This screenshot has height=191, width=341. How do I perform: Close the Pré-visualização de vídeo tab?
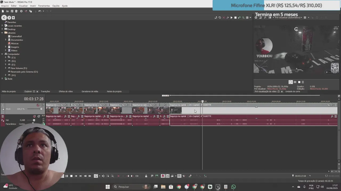pyautogui.click(x=282, y=92)
